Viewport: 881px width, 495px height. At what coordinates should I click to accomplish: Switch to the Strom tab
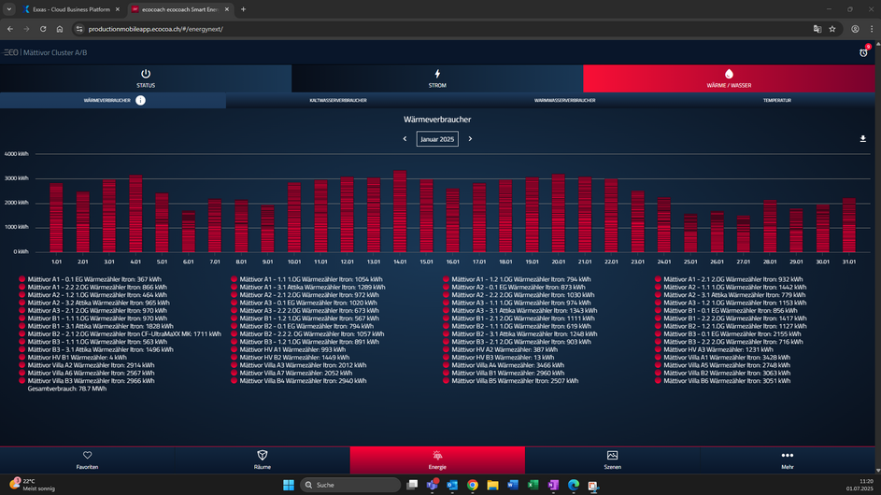click(437, 78)
